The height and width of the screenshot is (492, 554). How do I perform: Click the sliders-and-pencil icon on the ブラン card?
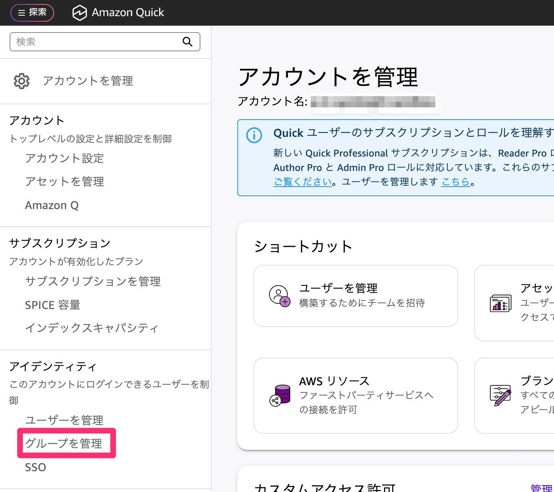pyautogui.click(x=500, y=395)
